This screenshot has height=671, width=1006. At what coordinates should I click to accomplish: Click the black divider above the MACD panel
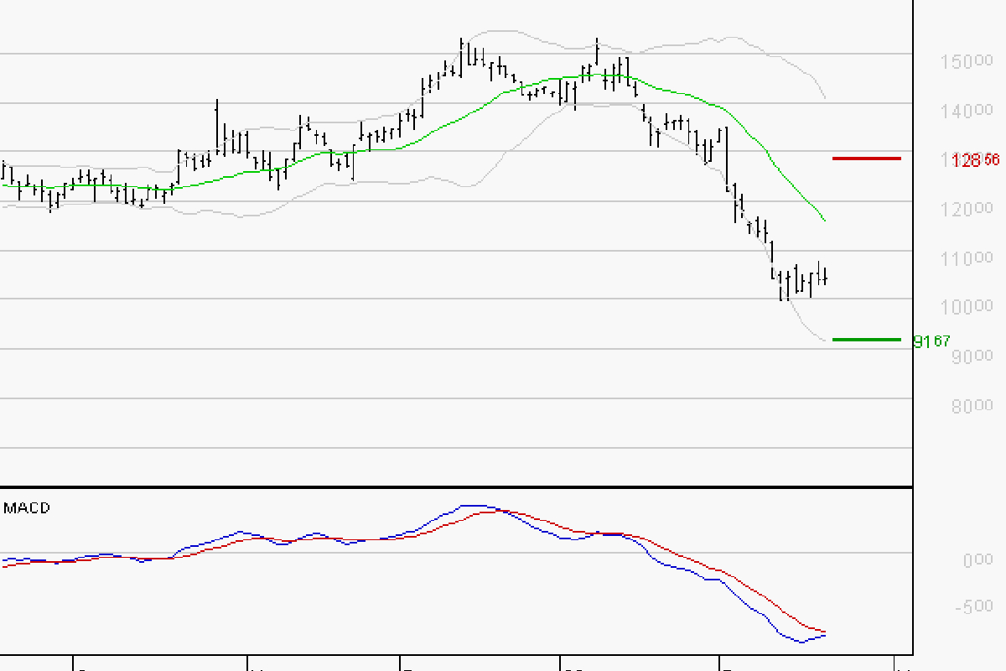[457, 486]
